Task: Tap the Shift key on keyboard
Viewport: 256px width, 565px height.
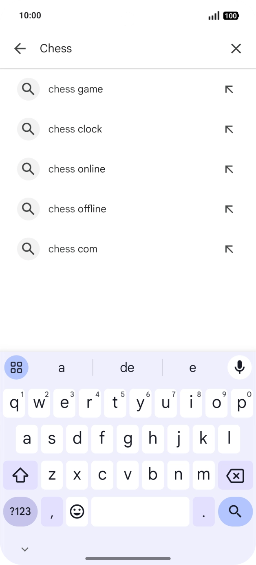Action: [20, 475]
